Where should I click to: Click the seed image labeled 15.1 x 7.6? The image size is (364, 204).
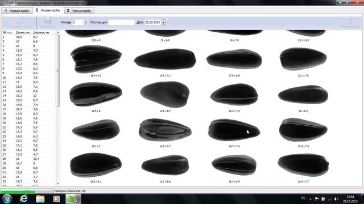[303, 59]
